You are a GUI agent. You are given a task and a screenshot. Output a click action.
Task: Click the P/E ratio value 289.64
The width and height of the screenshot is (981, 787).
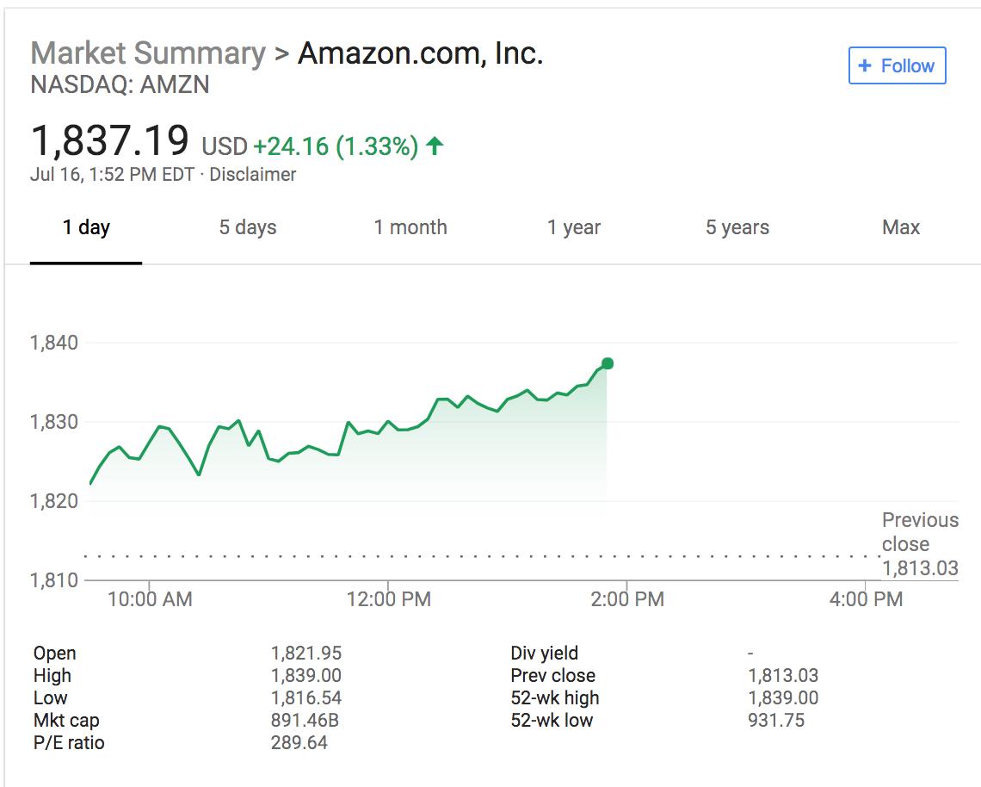click(x=299, y=742)
